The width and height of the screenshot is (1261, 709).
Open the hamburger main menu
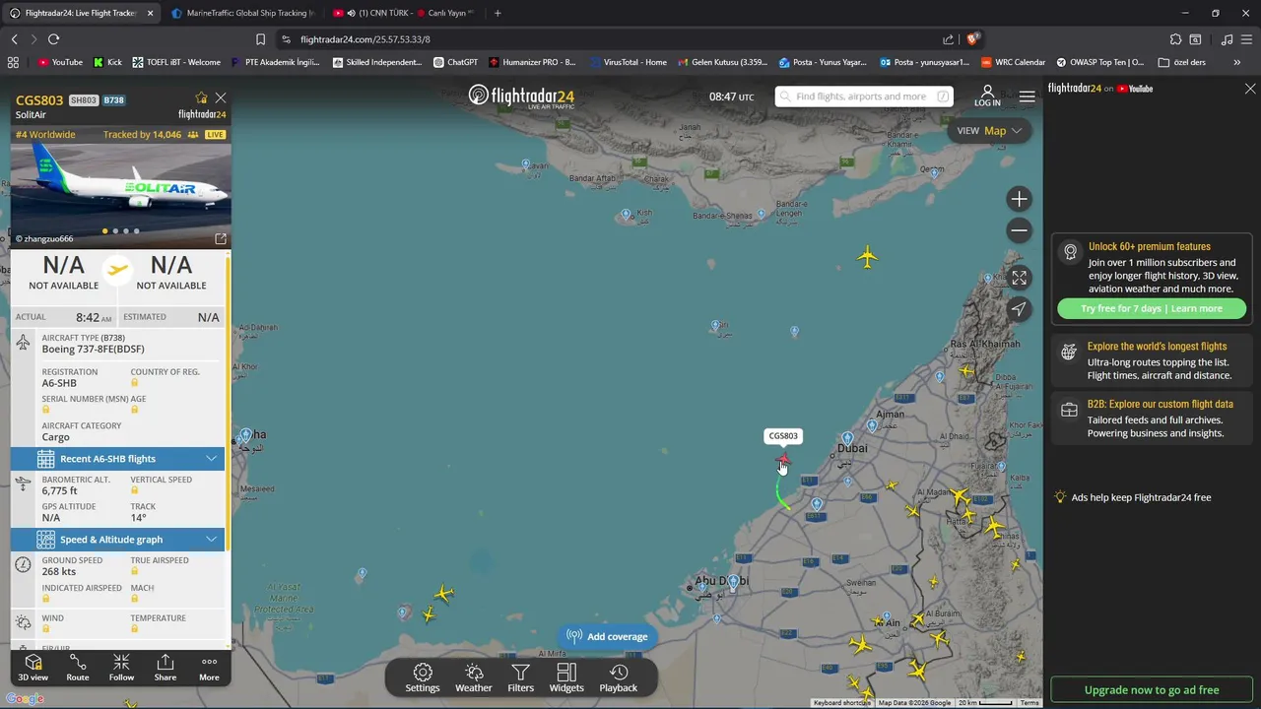point(1028,97)
